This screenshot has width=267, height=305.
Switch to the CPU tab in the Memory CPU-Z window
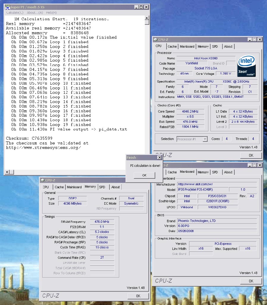[46, 187]
